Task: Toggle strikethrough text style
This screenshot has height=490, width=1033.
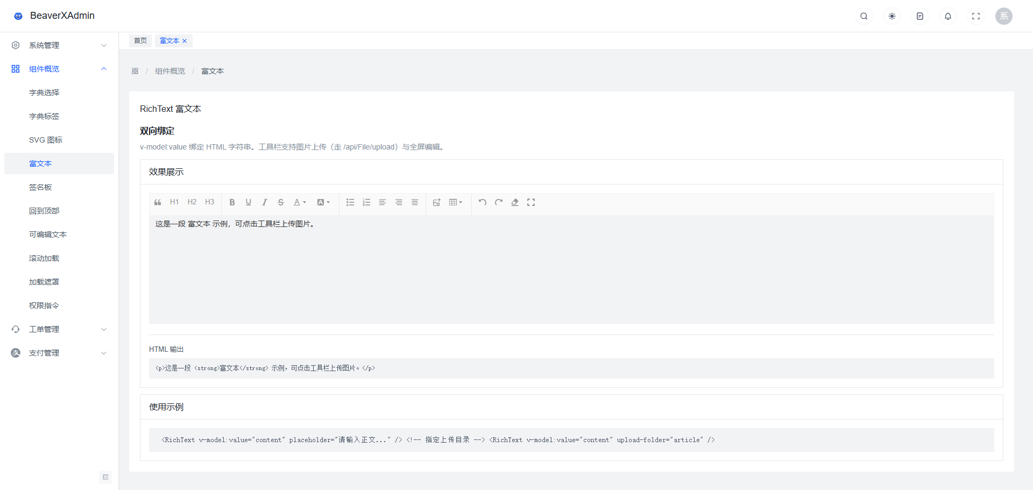Action: tap(281, 202)
